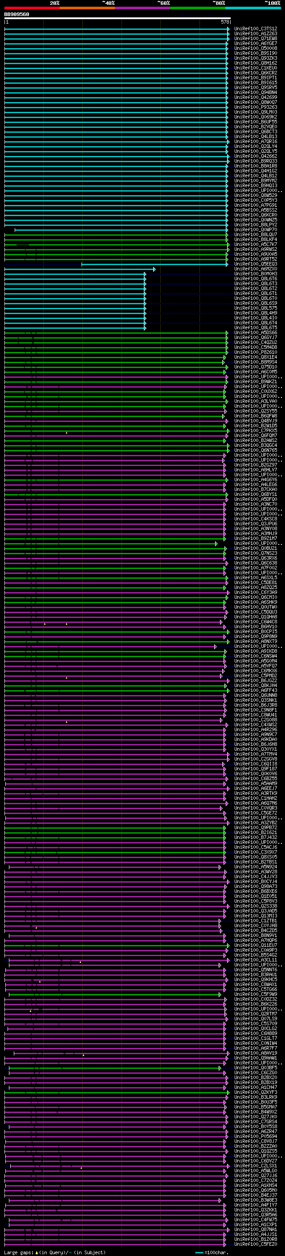This screenshot has height=1256, width=285.
Task: Select the UniRef100_A3ZYB2 label
Action: [x=256, y=822]
